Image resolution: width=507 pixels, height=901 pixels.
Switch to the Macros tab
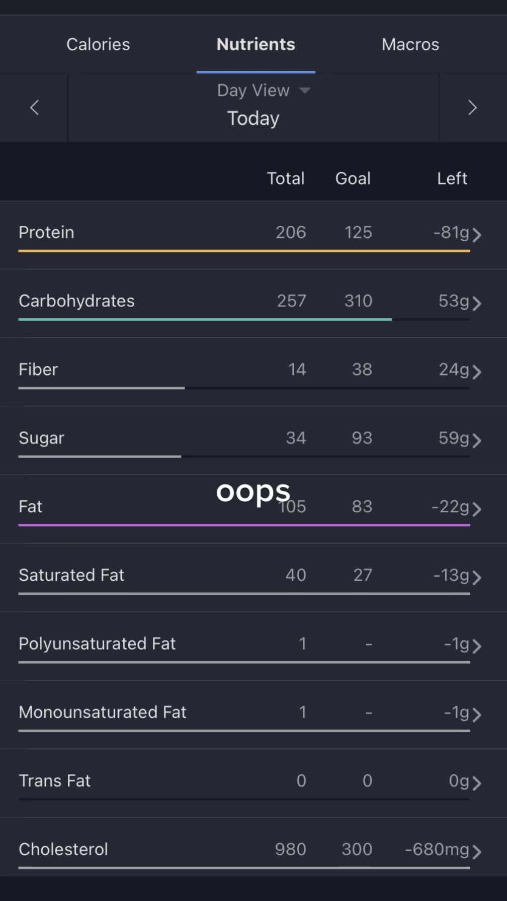coord(410,44)
